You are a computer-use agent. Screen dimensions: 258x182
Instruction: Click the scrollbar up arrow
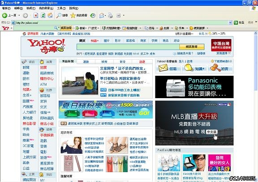[256, 33]
